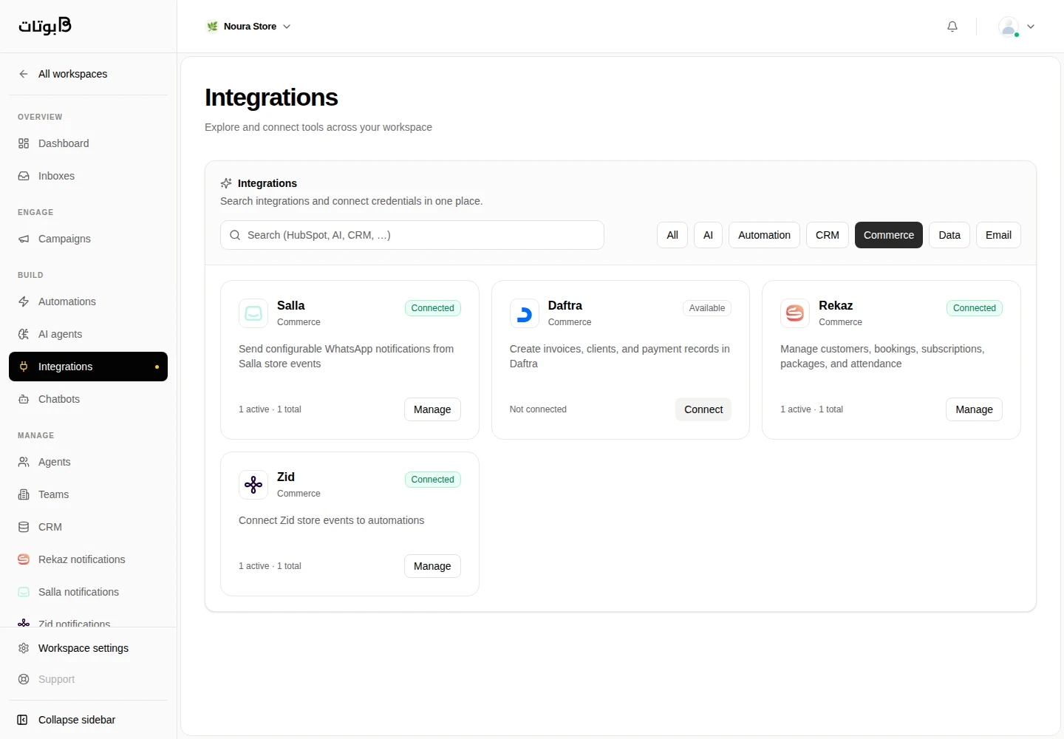Click the Daftra card title
The height and width of the screenshot is (739, 1064).
[565, 305]
